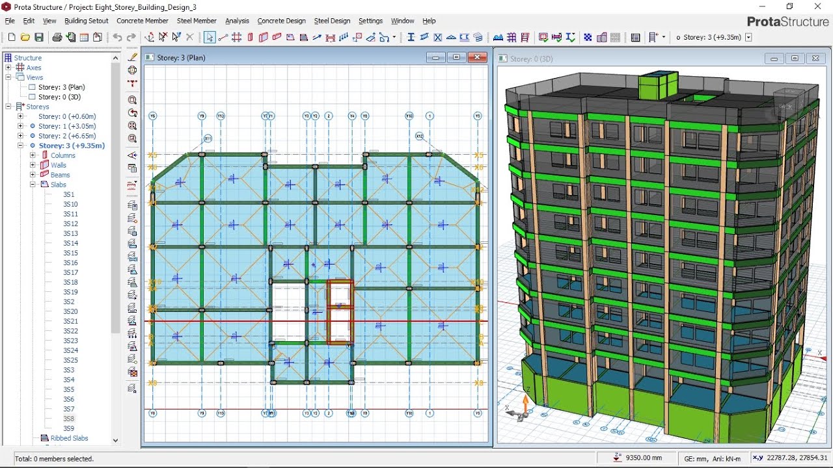
Task: Activate the arrow pointer select tool
Action: coord(210,38)
